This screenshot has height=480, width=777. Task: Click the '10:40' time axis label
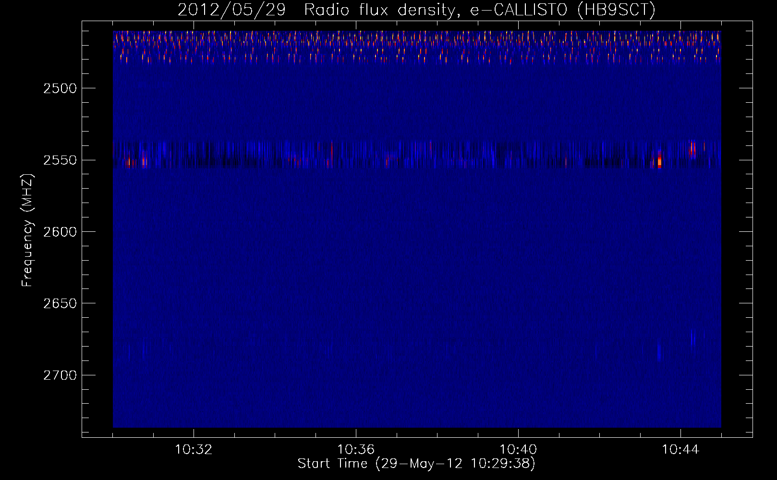[518, 450]
